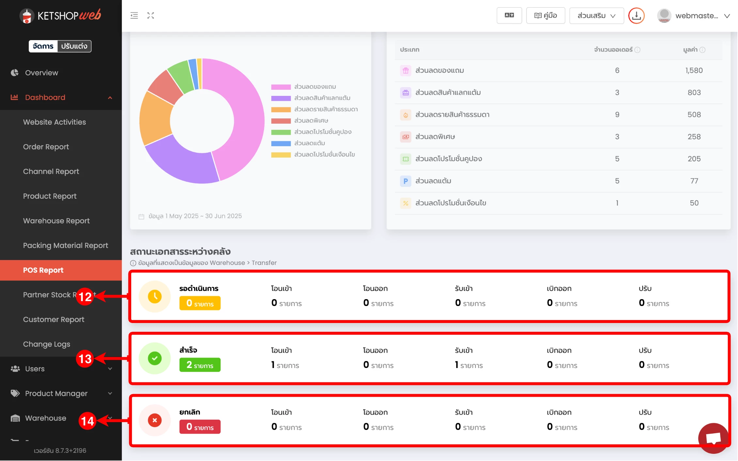Collapse the sidebar with the menu fold icon
Image resolution: width=738 pixels, height=461 pixels.
coord(134,15)
